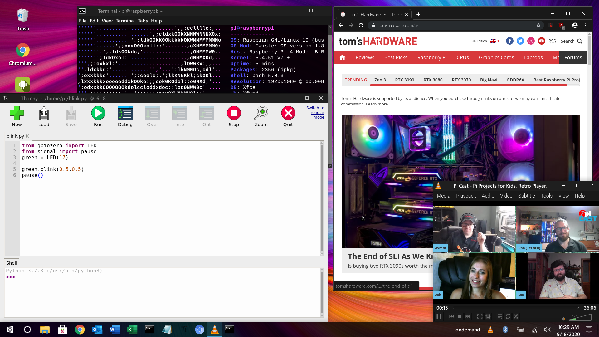
Task: Open VLC extended settings equalizer icon
Action: coord(488,316)
